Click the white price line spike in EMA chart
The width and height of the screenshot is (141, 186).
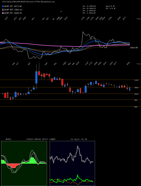coord(83,32)
